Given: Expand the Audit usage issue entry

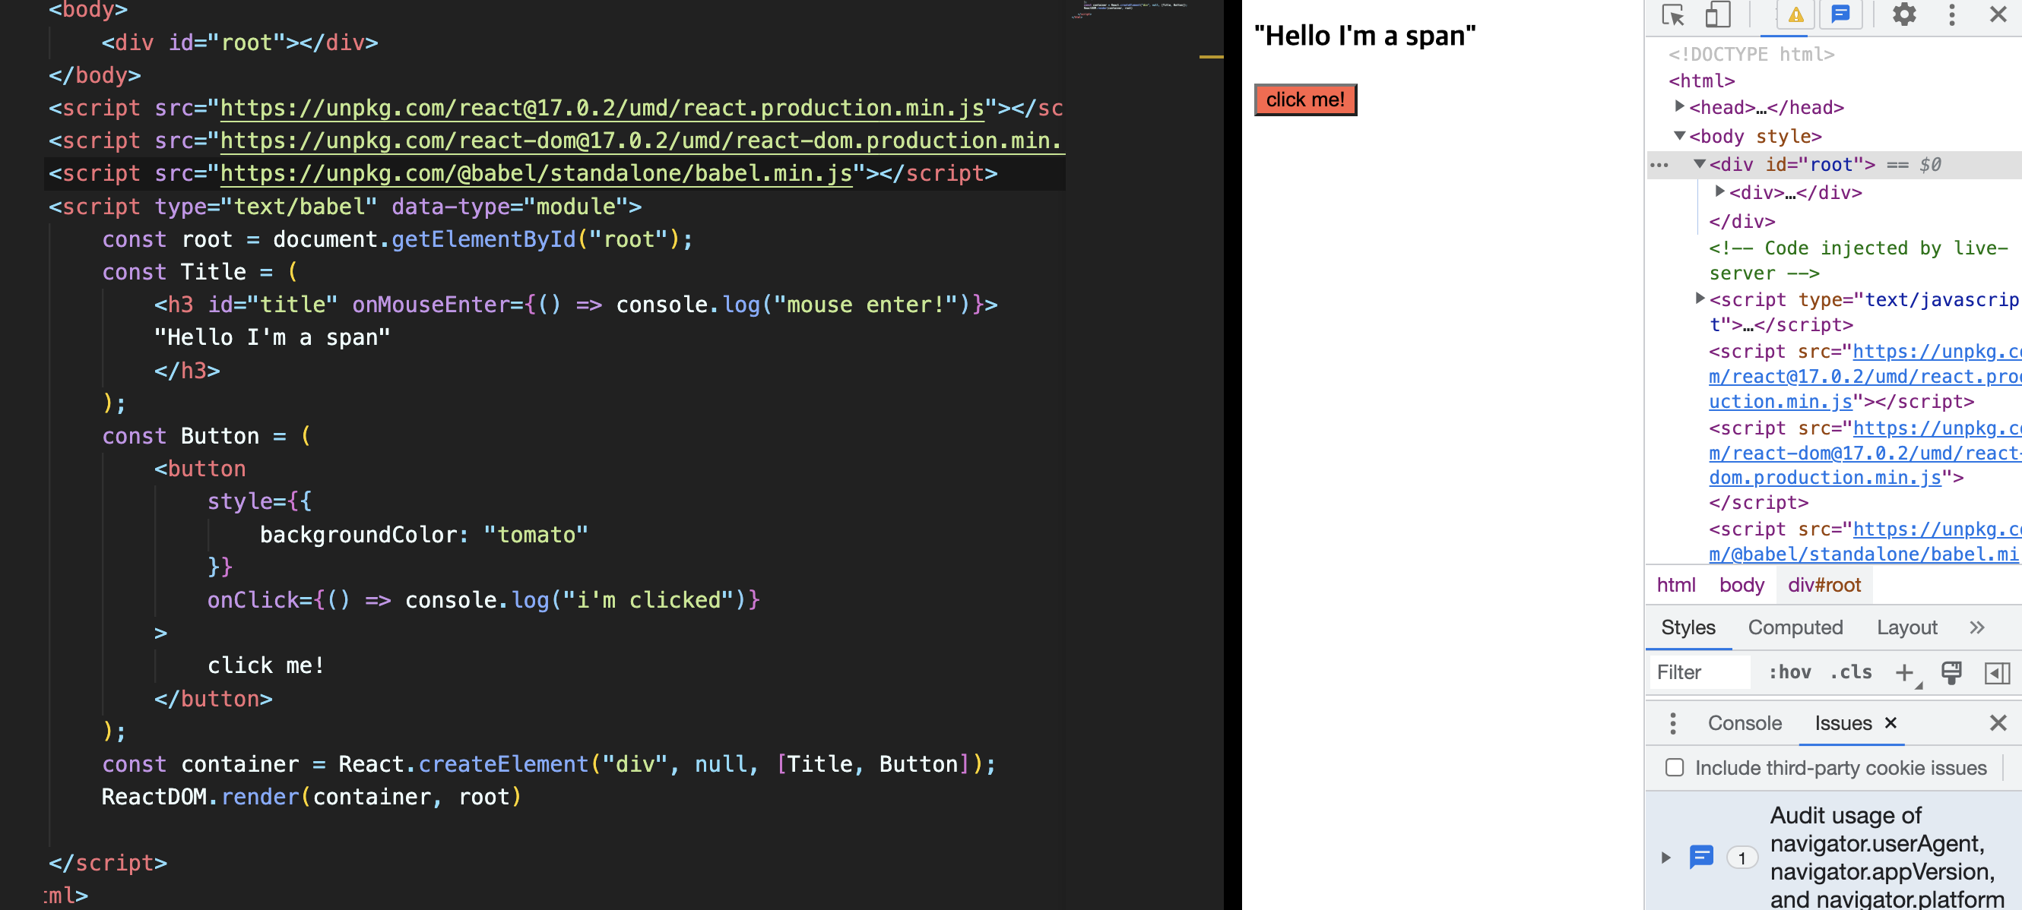Looking at the screenshot, I should (1665, 858).
